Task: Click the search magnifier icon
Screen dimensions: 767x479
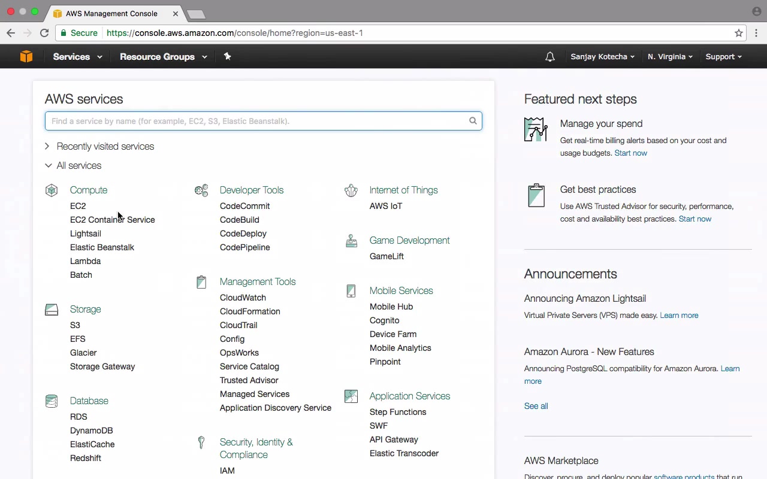Action: click(473, 121)
